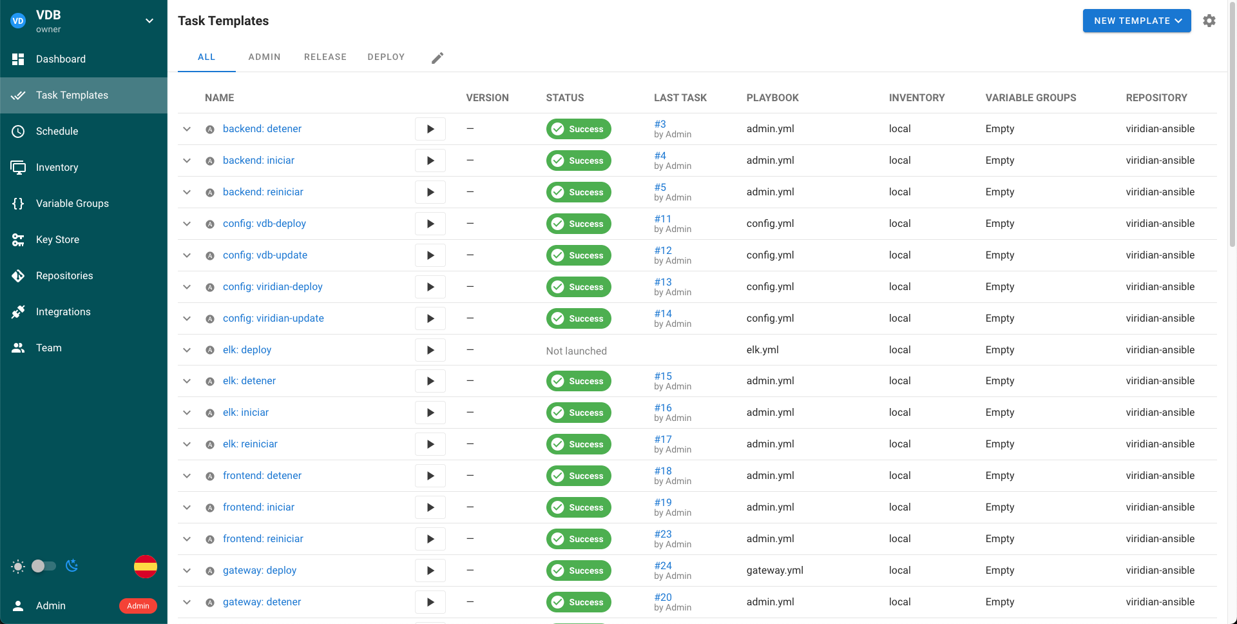1237x624 pixels.
Task: Click the moon icon to enable night theme
Action: (72, 565)
